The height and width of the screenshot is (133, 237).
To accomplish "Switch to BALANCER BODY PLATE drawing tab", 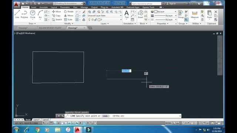I will coord(50,28).
